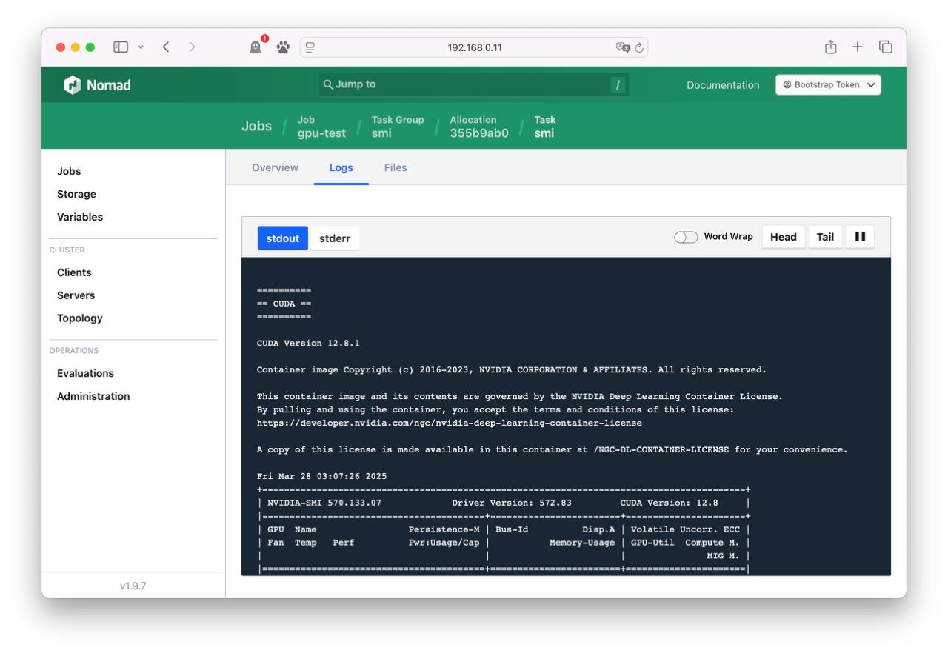Switch to stderr log output

335,238
